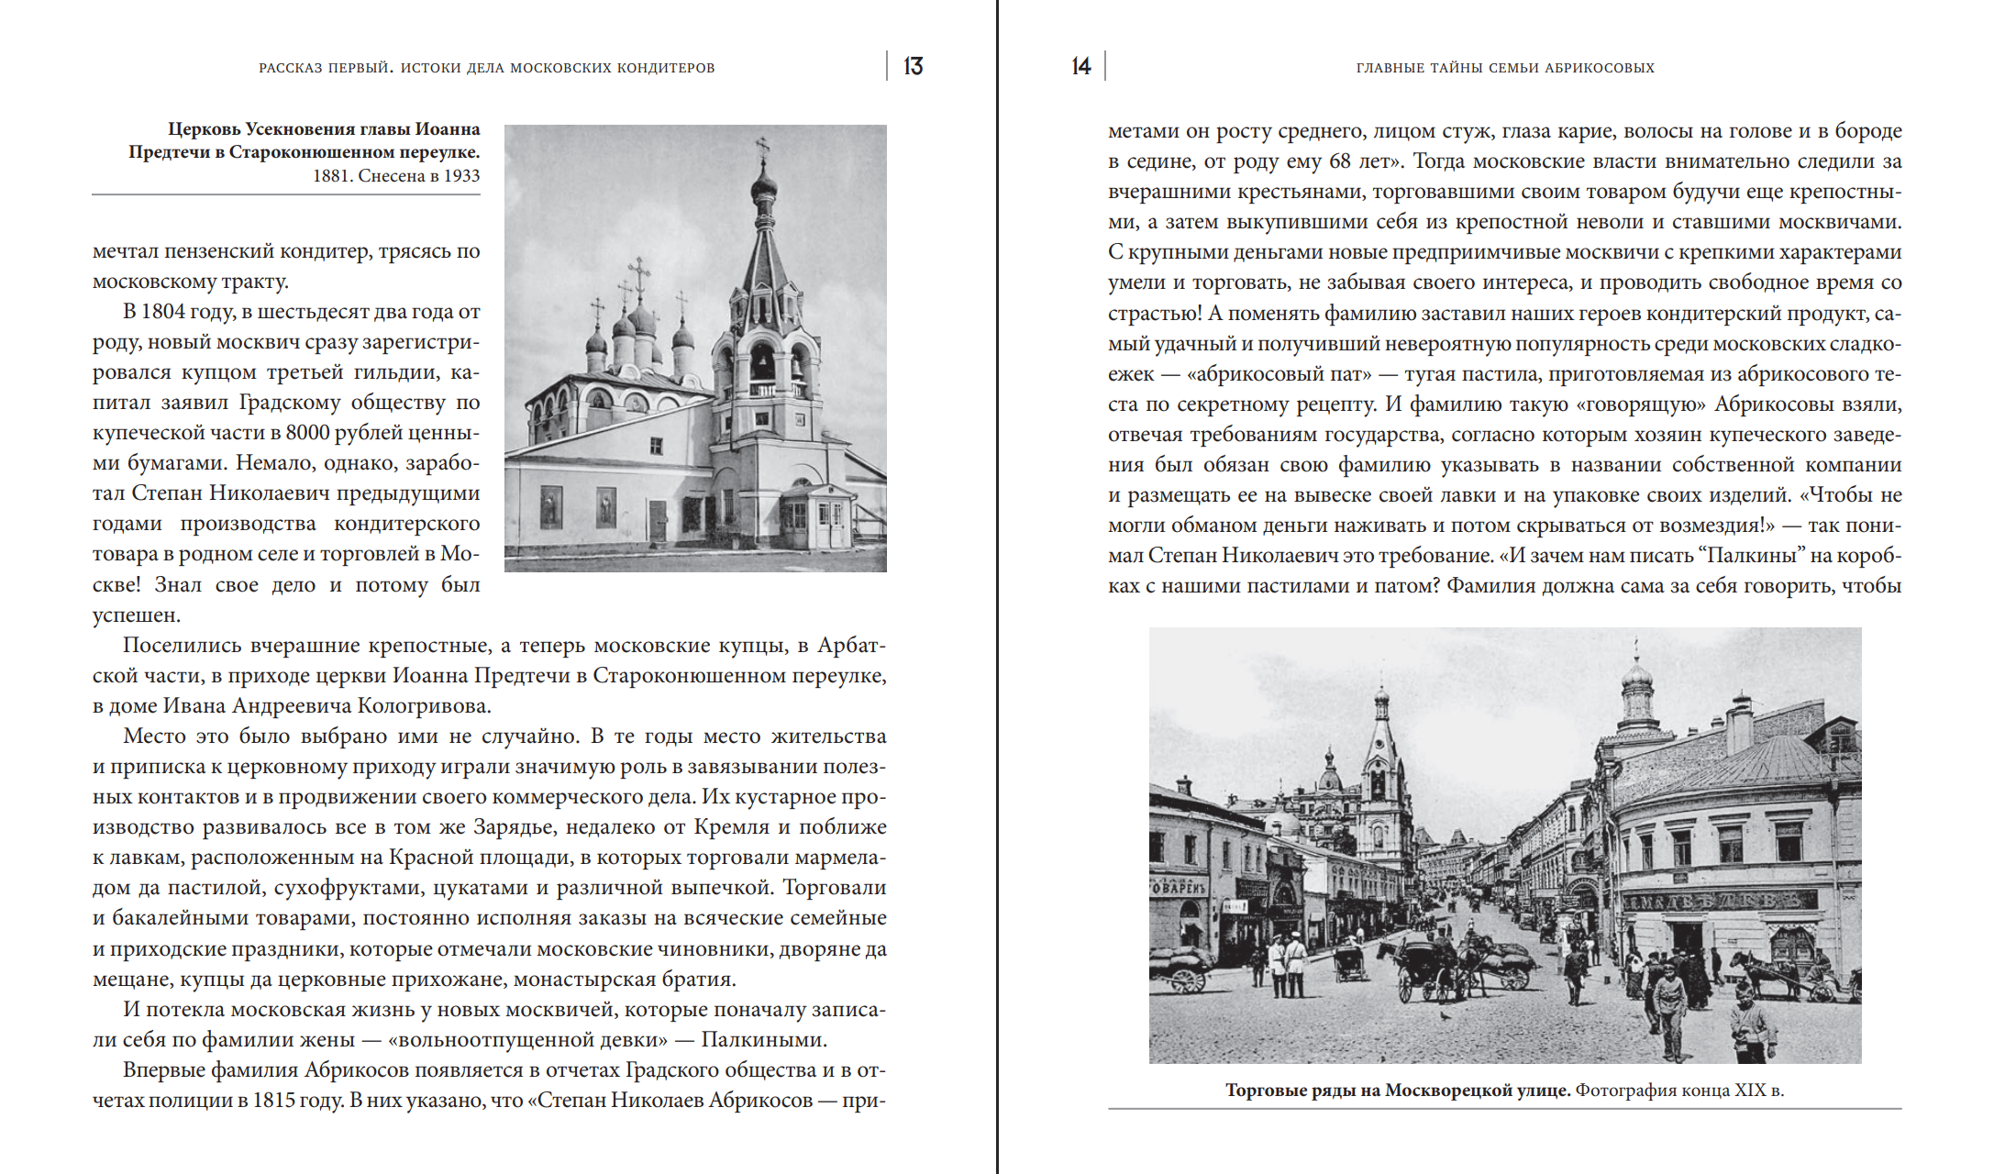The width and height of the screenshot is (1994, 1174).
Task: Click the header 'Рассказ первый. Истоки дела московских кондитеров'
Action: click(486, 68)
